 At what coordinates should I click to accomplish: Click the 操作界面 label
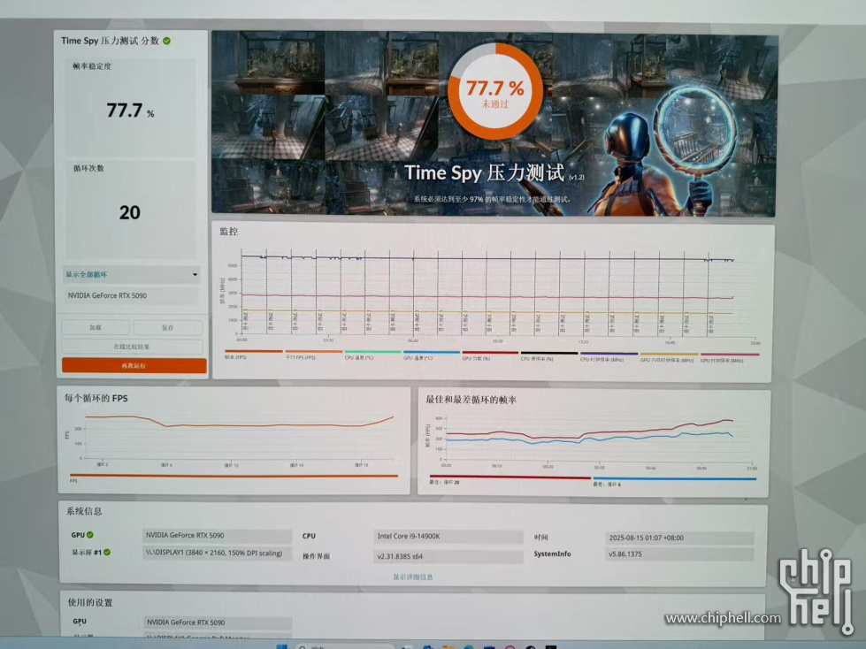click(x=316, y=556)
